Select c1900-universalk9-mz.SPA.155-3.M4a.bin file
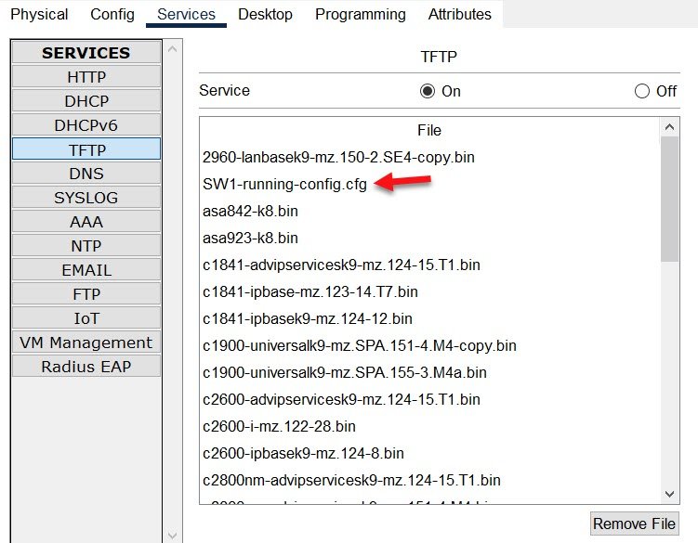Screen dimensions: 698x543 pyautogui.click(x=345, y=372)
